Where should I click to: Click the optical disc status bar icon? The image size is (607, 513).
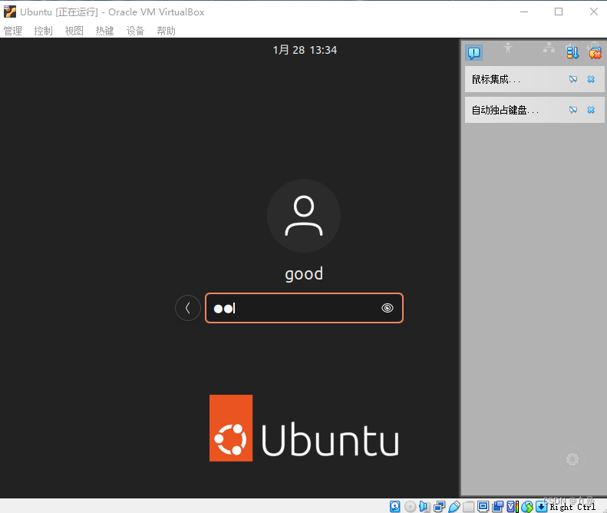pyautogui.click(x=410, y=506)
